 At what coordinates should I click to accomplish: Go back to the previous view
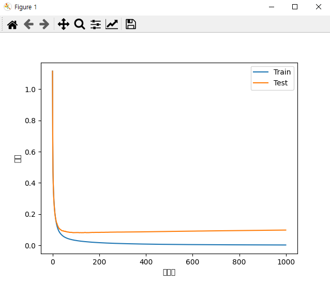click(28, 24)
